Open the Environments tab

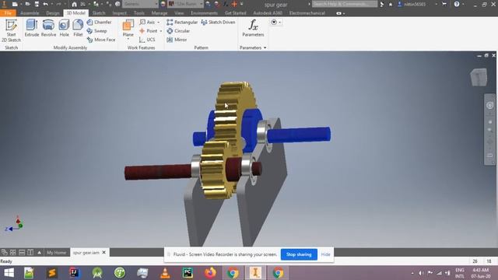(x=204, y=13)
